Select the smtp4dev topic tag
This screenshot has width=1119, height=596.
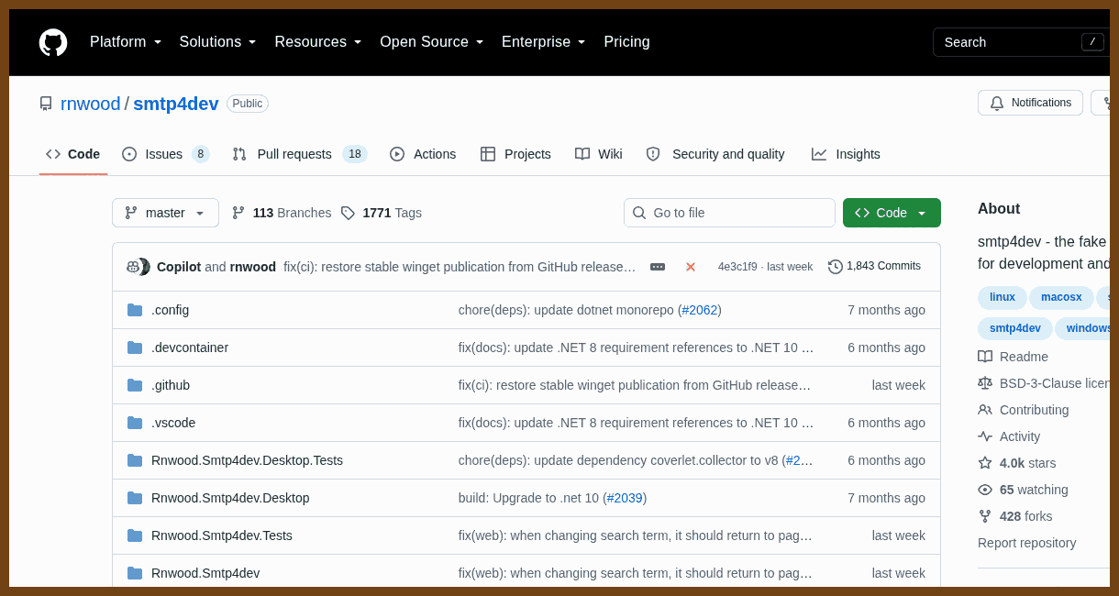click(x=1015, y=328)
